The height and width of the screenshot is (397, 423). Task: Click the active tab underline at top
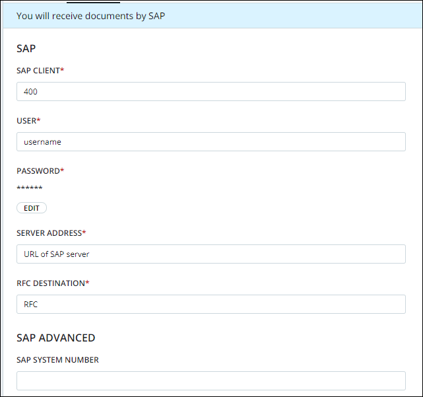point(93,3)
